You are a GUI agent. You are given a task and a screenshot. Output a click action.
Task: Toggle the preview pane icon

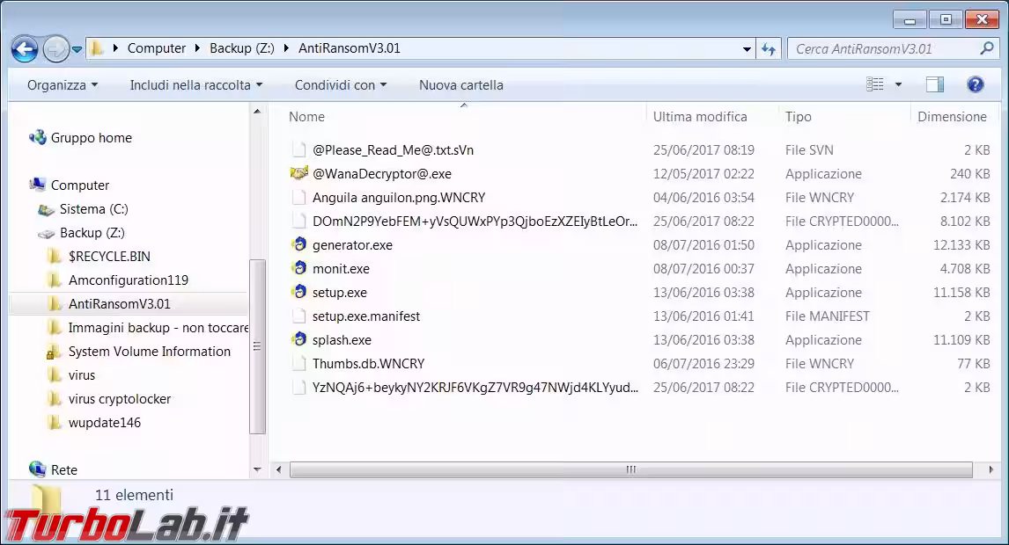[x=934, y=85]
